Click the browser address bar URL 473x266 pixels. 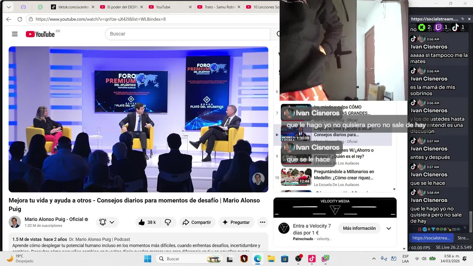coord(101,19)
